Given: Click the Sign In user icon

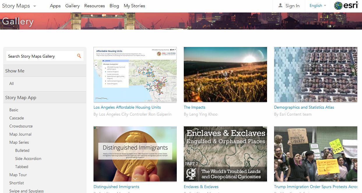Looking at the screenshot, I should tap(280, 6).
